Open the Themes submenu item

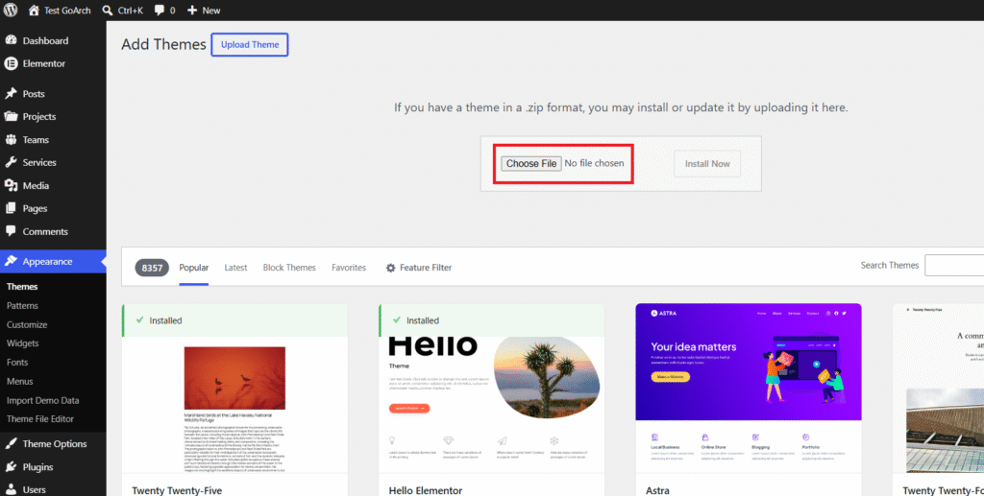[22, 286]
